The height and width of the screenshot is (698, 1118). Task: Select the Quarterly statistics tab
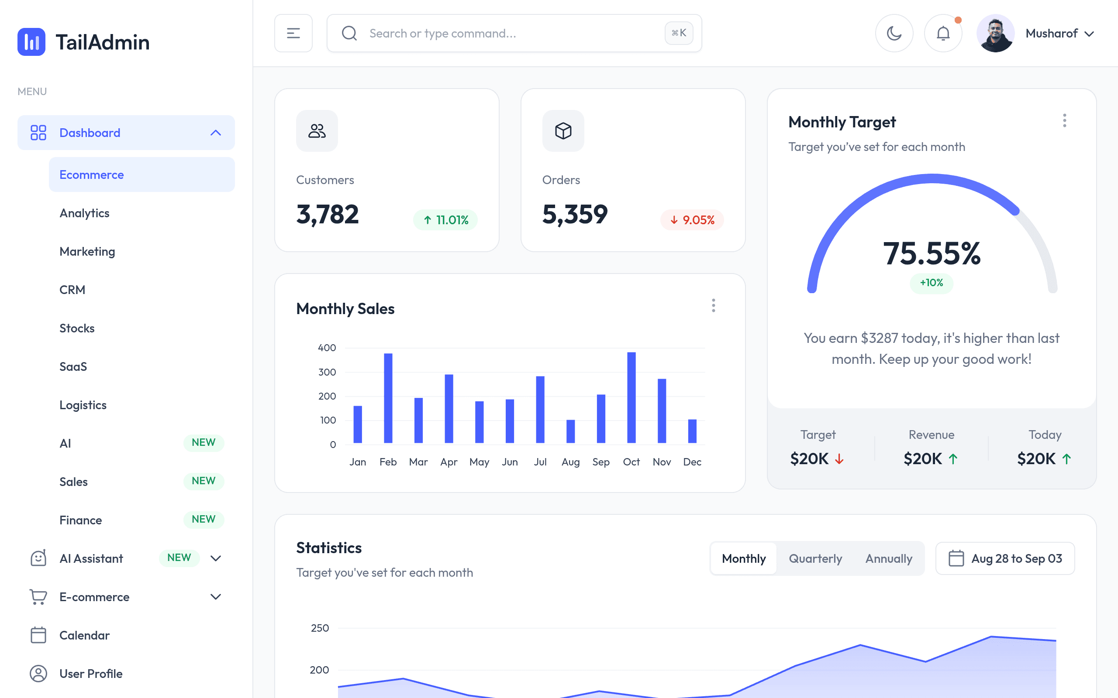click(815, 558)
